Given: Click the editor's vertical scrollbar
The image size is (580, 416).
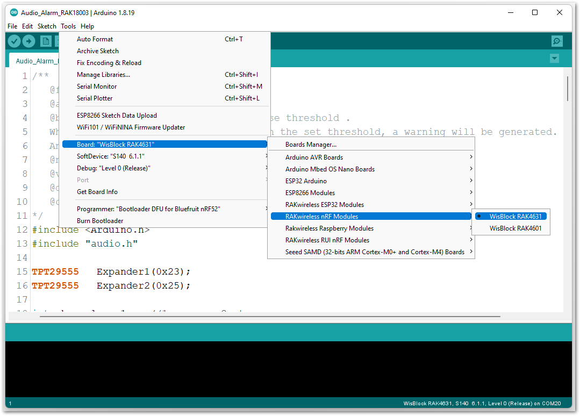Looking at the screenshot, I should [x=567, y=89].
